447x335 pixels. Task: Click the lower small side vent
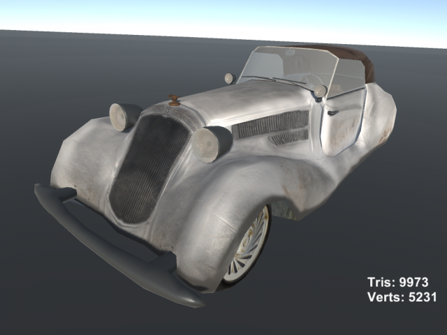[289, 138]
